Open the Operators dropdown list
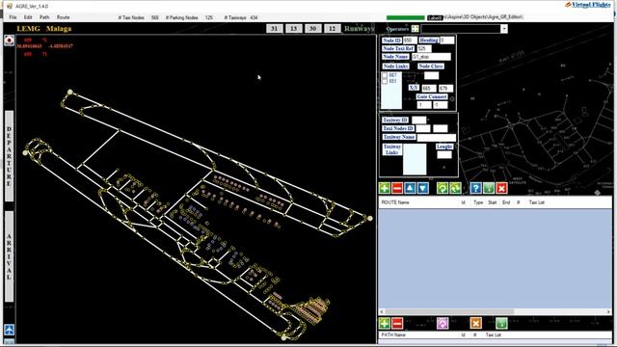 click(504, 29)
